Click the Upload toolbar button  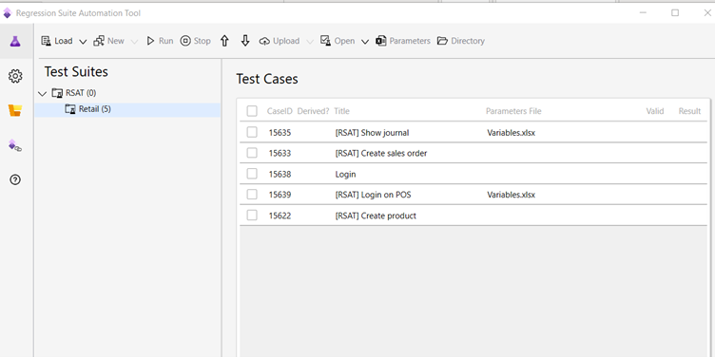point(280,41)
